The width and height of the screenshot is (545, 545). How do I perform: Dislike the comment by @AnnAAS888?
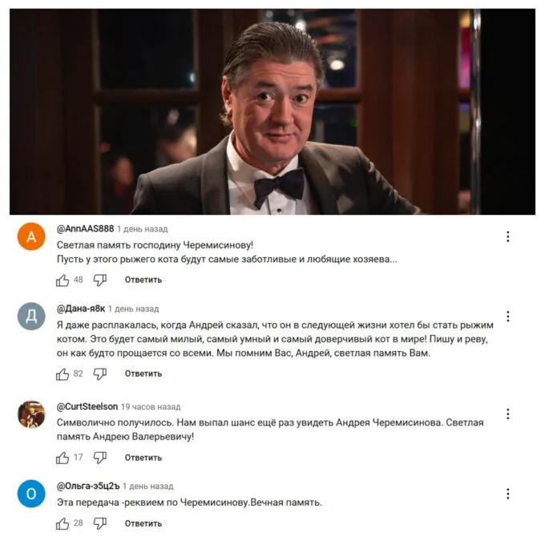[x=100, y=281]
